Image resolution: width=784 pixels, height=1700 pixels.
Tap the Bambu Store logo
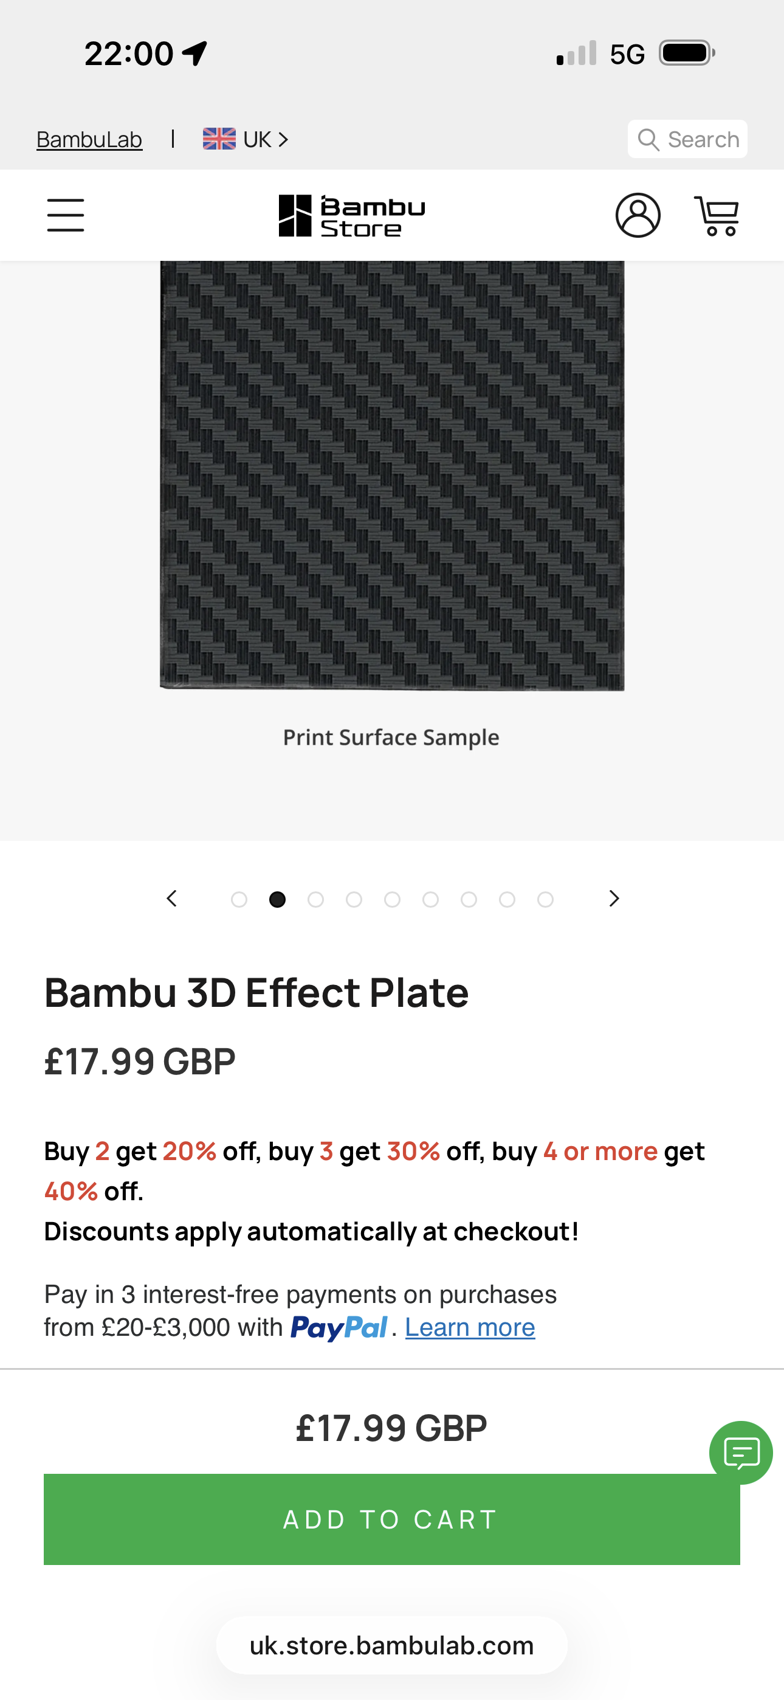[x=352, y=215]
